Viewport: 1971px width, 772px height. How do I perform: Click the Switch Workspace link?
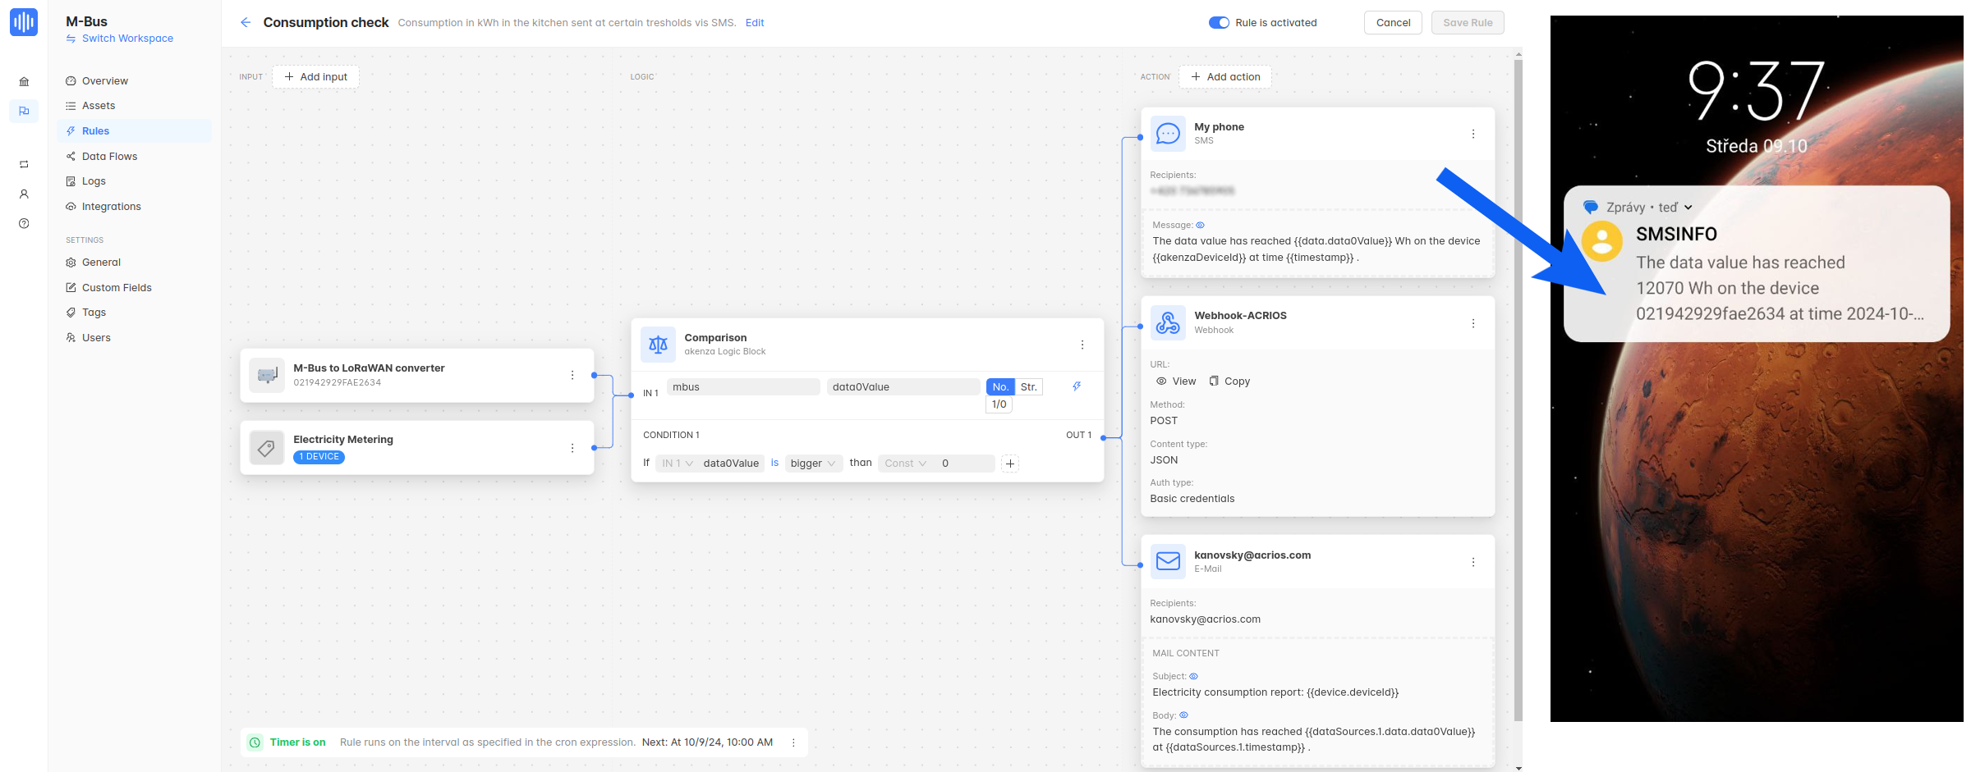click(127, 39)
